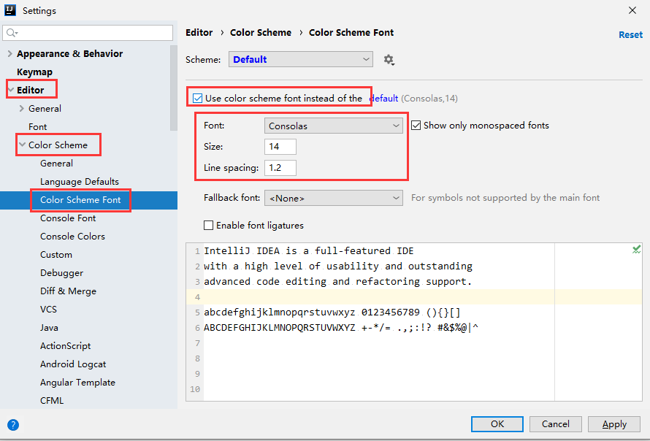Viewport: 650px width, 441px height.
Task: Click the Reset link
Action: 630,35
